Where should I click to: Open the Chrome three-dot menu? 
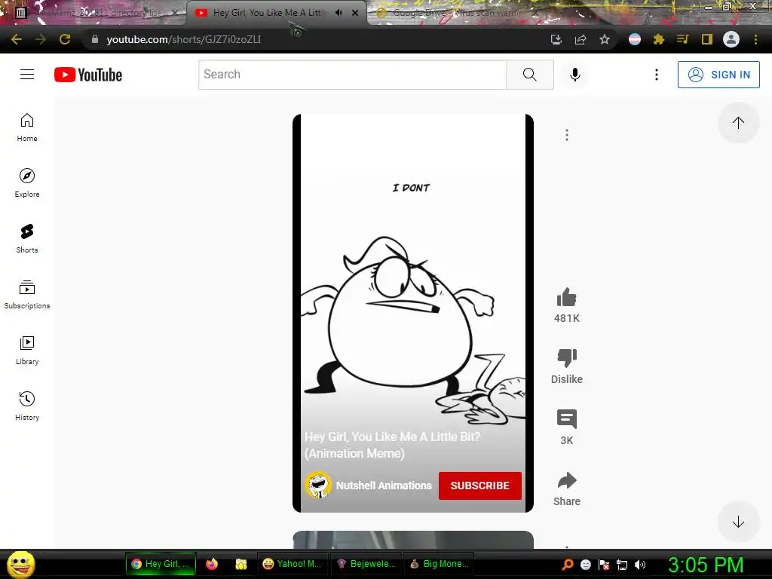click(755, 39)
